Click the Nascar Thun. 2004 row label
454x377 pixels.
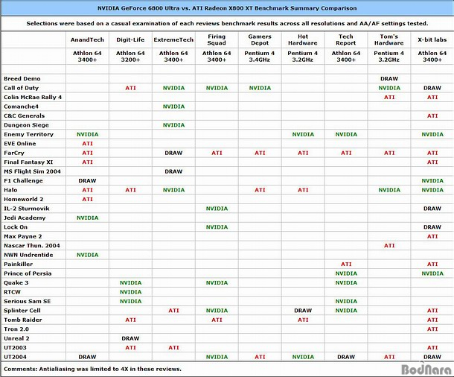32,245
